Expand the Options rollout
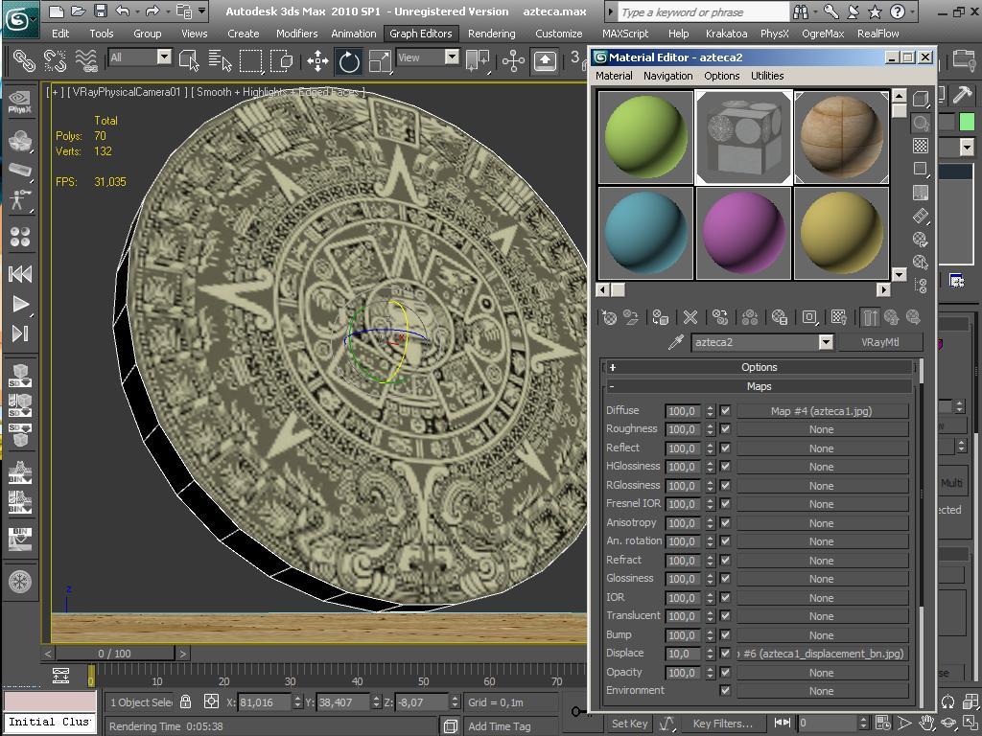Screen dimensions: 982x736 point(759,367)
